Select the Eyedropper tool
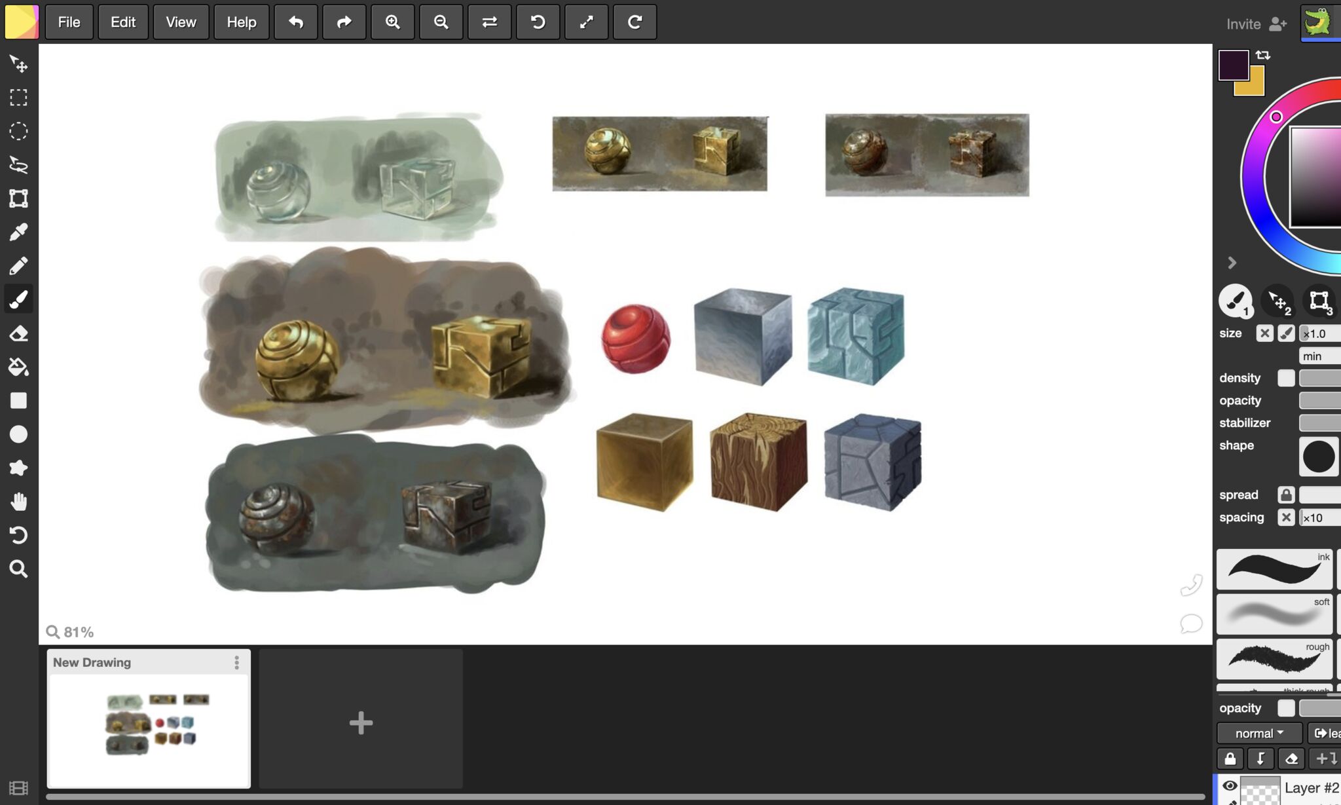1341x805 pixels. [18, 232]
